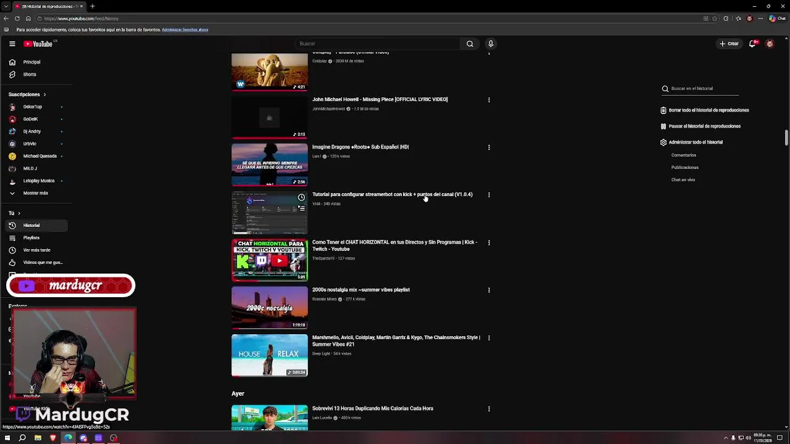
Task: Open the YouTube hamburger guide menu
Action: (12, 44)
